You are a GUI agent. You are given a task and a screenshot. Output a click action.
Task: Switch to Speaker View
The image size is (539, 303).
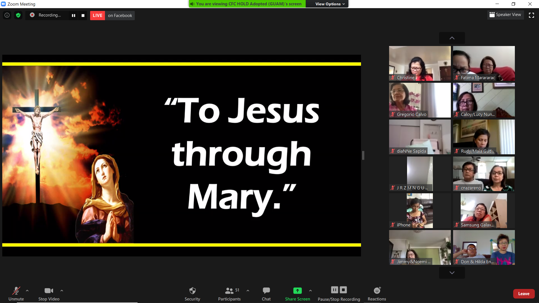point(505,15)
